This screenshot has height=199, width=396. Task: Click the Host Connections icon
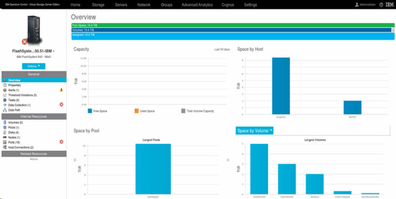pos(5,147)
